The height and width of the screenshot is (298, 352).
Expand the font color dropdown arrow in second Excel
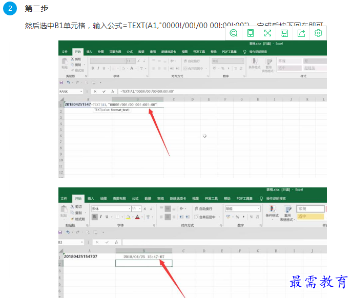(x=142, y=217)
